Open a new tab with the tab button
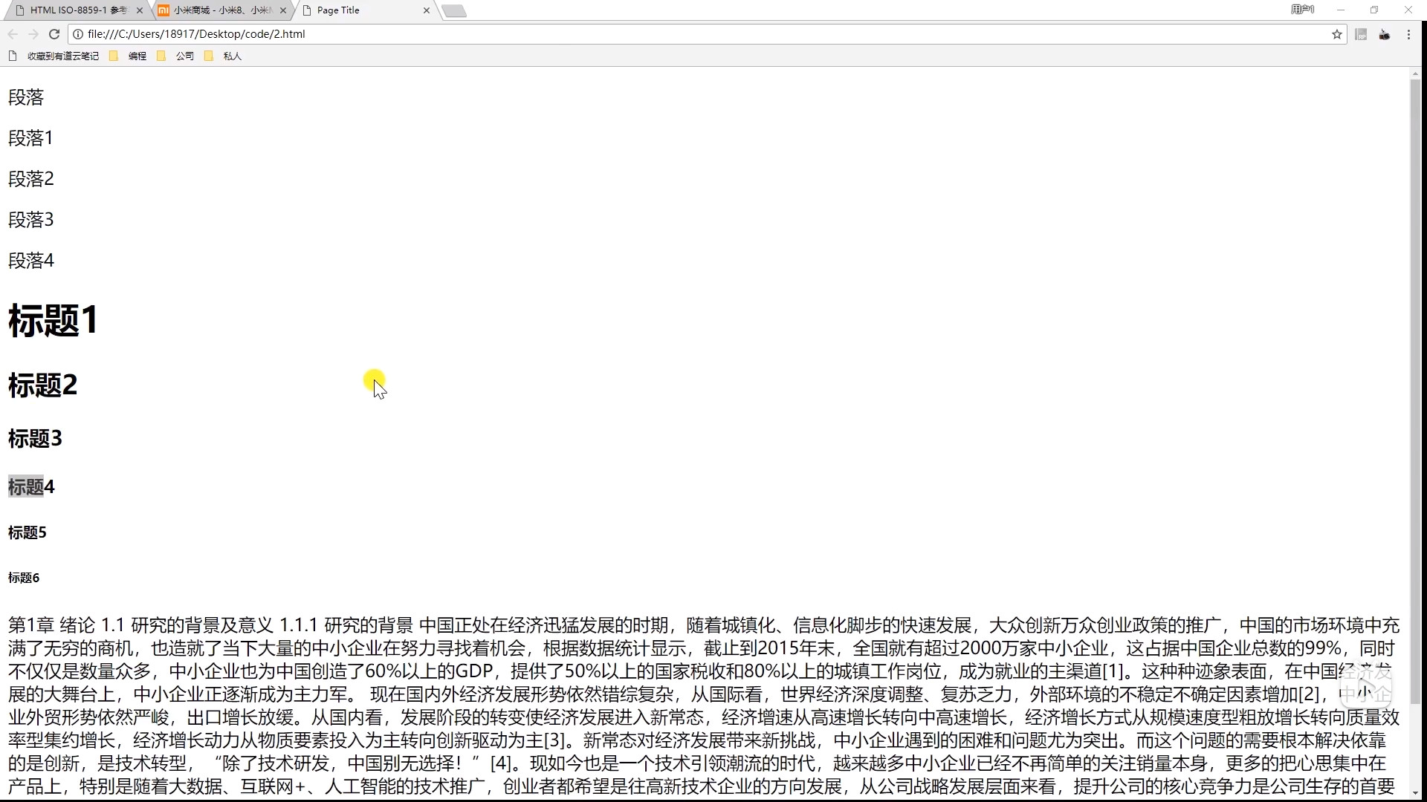The height and width of the screenshot is (802, 1427). (454, 10)
